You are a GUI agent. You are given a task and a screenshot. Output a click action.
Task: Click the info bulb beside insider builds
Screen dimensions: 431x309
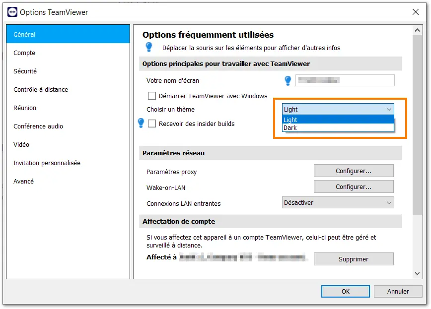tap(141, 123)
